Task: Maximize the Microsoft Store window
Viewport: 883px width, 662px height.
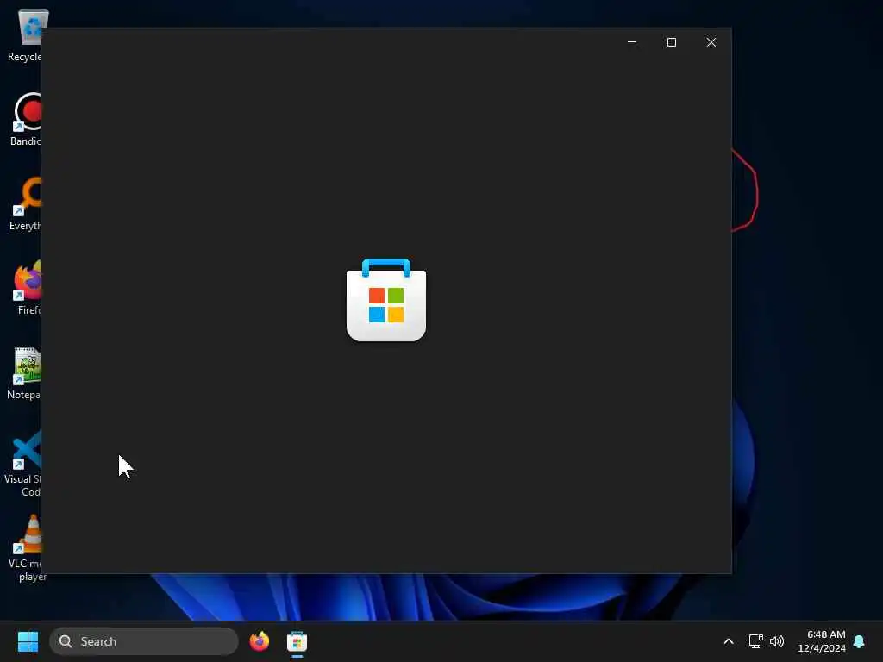Action: tap(671, 42)
